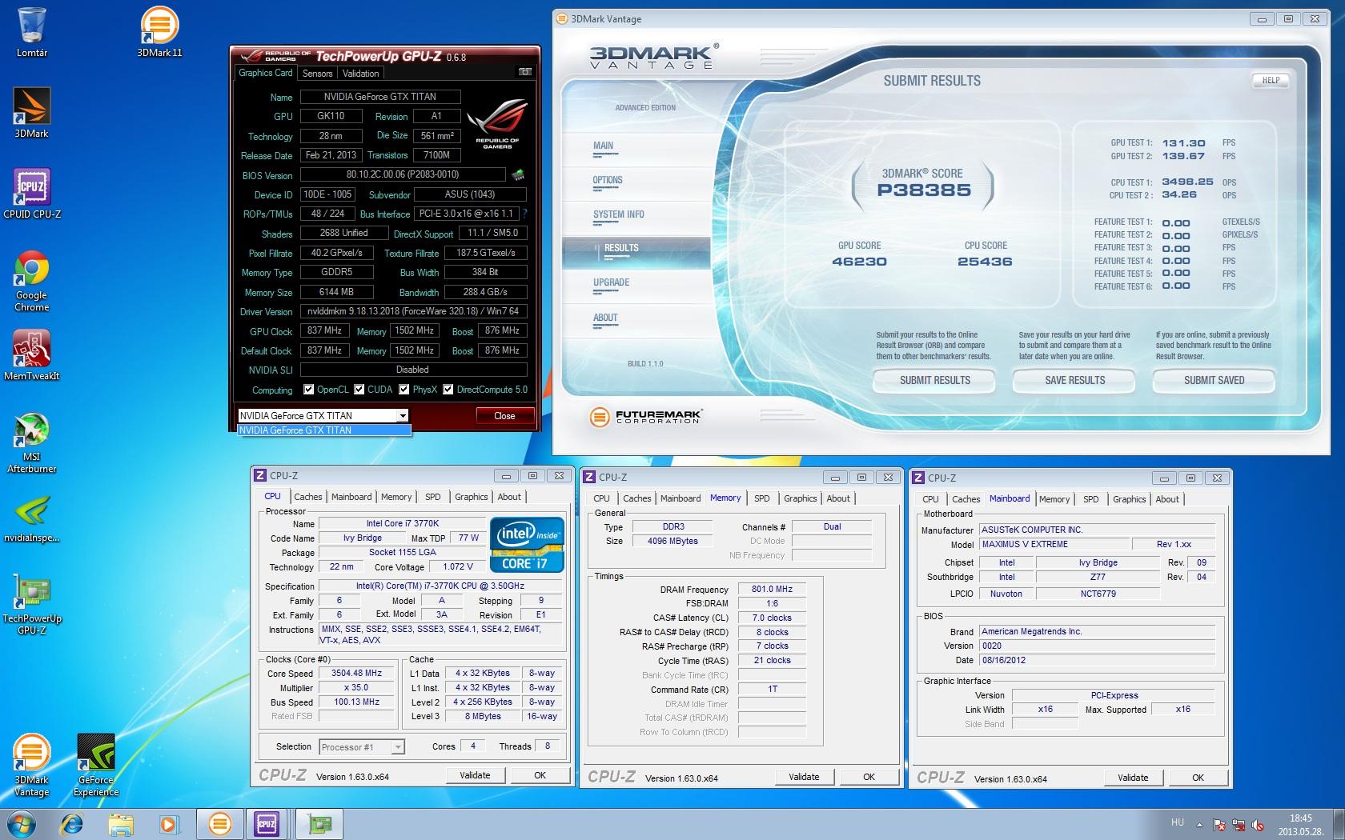Click the HU language indicator in taskbar
This screenshot has height=840, width=1345.
pyautogui.click(x=1177, y=822)
